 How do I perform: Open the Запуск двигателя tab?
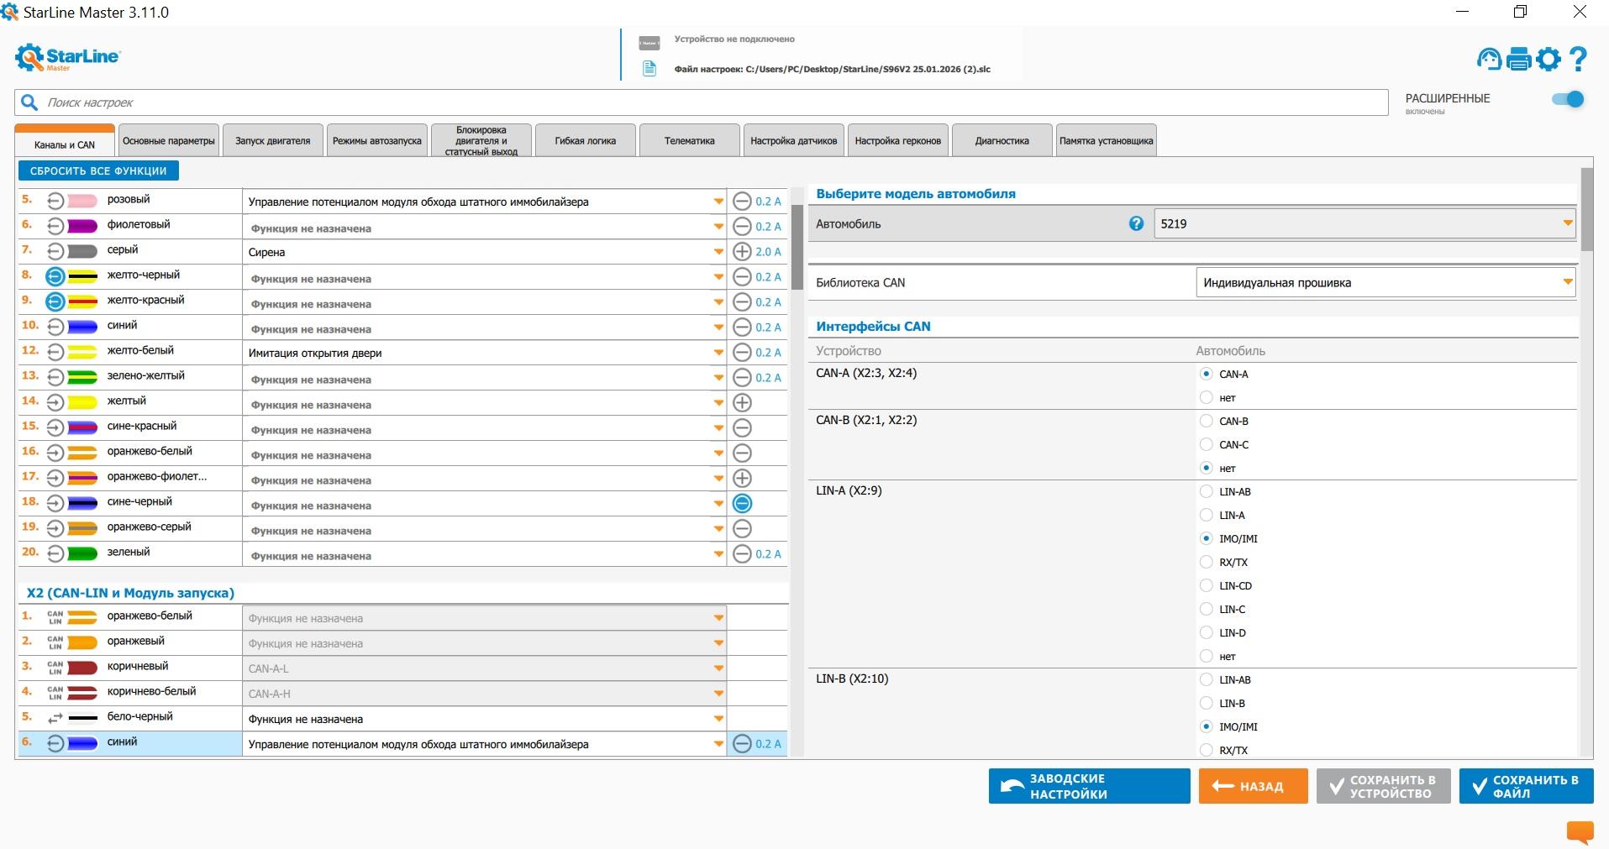[x=272, y=141]
